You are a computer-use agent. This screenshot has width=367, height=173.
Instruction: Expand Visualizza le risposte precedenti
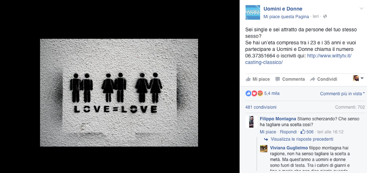(x=302, y=139)
